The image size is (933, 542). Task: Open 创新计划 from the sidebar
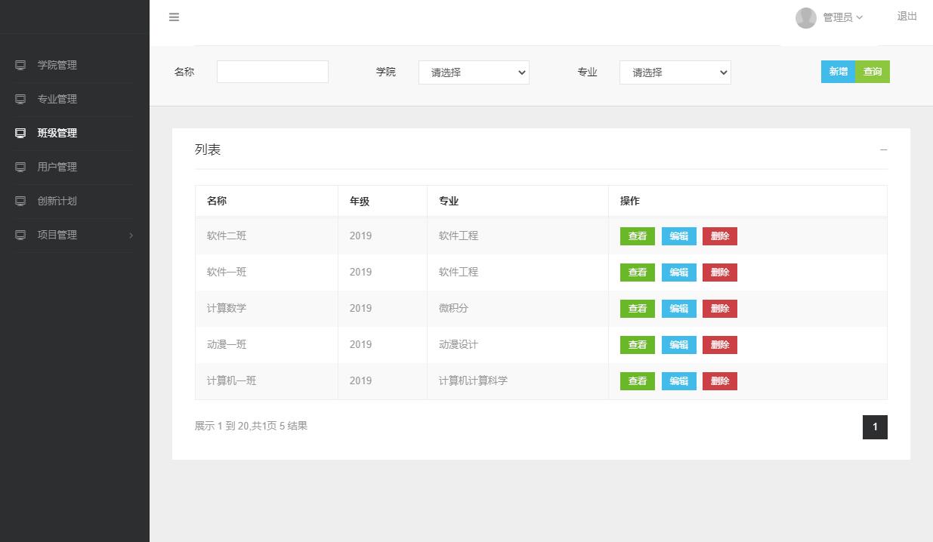[x=57, y=201]
